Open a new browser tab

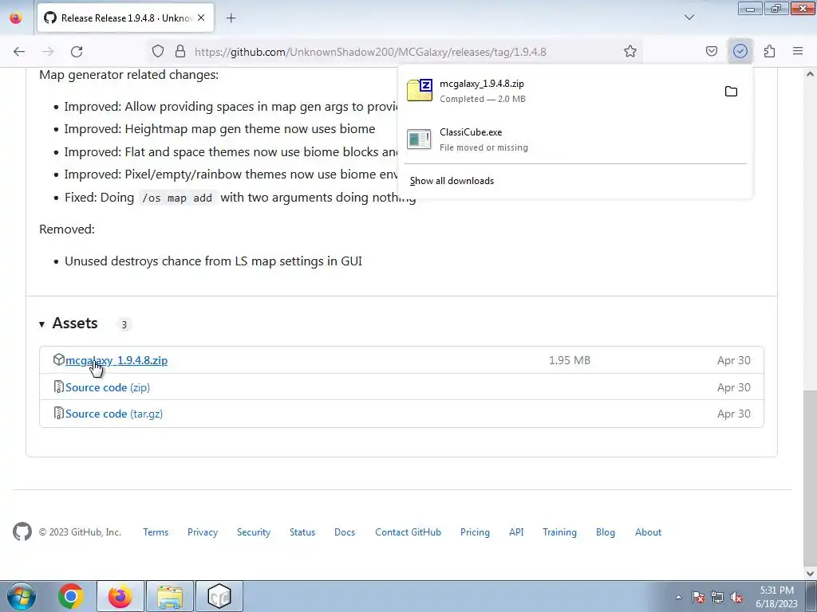[231, 18]
